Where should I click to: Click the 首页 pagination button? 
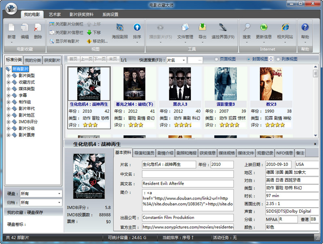point(73,59)
